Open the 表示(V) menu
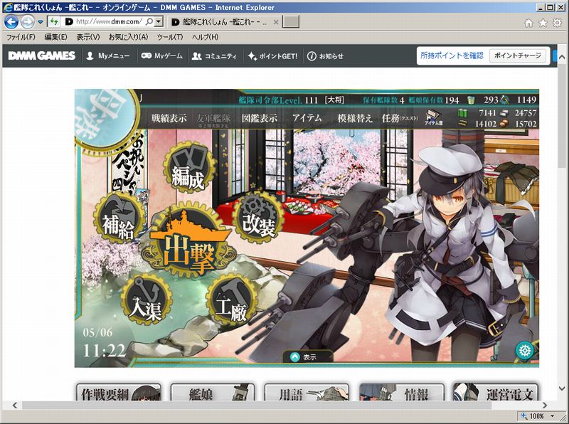 point(87,37)
